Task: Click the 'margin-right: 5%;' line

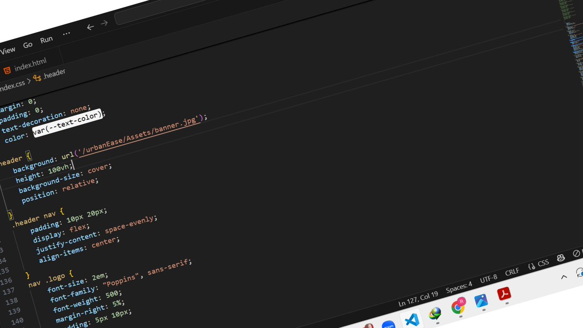Action: [x=90, y=312]
